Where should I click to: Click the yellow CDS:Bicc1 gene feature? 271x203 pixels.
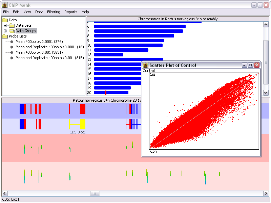coord(82,125)
